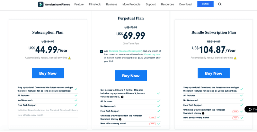Expand the Resources menu

pyautogui.click(x=167, y=4)
